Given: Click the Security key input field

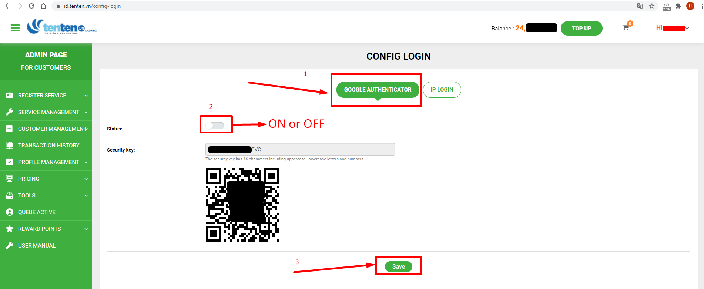Looking at the screenshot, I should point(300,149).
